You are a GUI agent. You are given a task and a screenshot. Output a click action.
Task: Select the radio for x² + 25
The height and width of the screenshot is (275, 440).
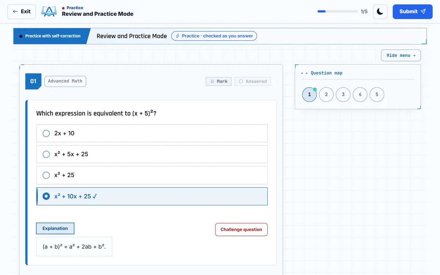pos(46,175)
